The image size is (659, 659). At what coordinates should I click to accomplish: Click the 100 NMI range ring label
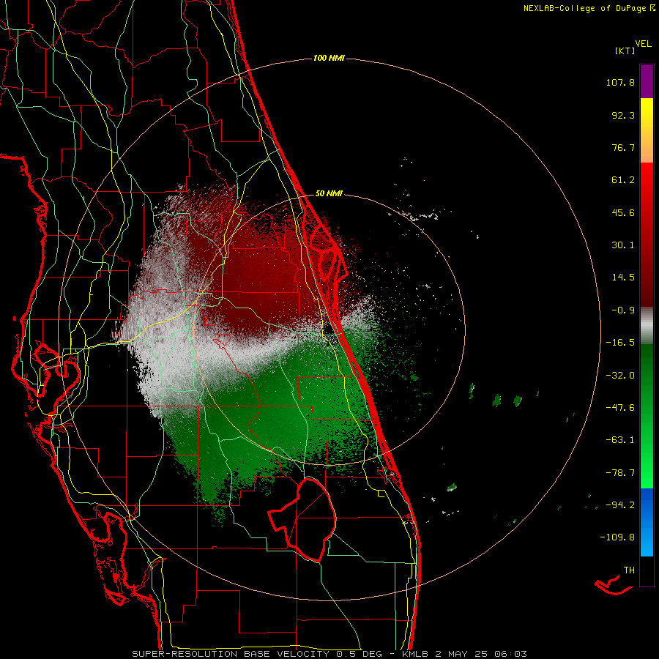point(329,58)
